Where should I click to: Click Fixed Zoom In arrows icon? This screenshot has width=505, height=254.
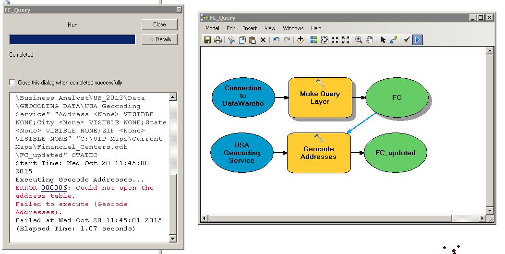click(x=335, y=40)
